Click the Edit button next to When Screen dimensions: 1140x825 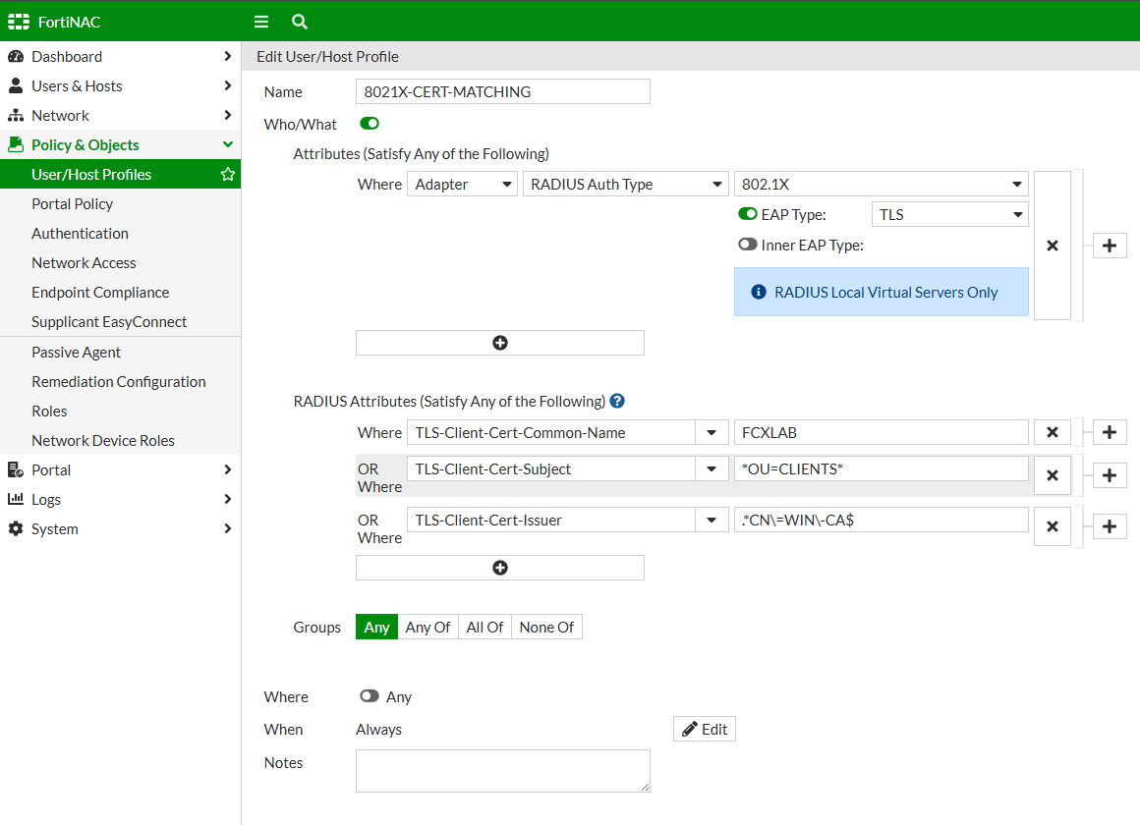(x=705, y=729)
